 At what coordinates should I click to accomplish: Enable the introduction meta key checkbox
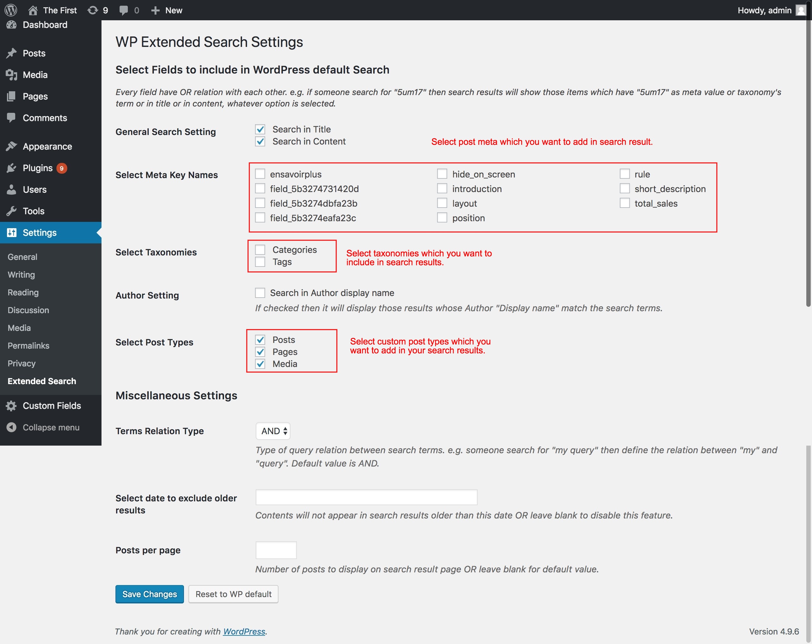coord(442,189)
